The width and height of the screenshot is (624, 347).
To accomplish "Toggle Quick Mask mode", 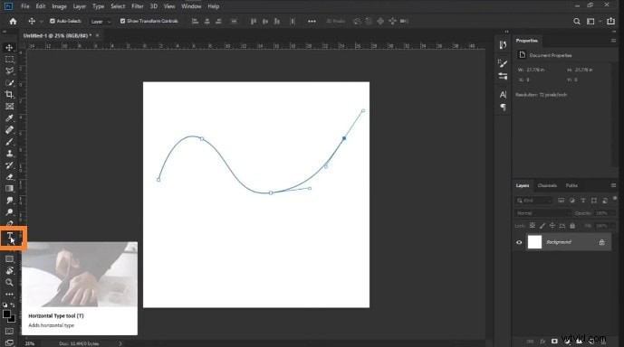I will tap(9, 331).
